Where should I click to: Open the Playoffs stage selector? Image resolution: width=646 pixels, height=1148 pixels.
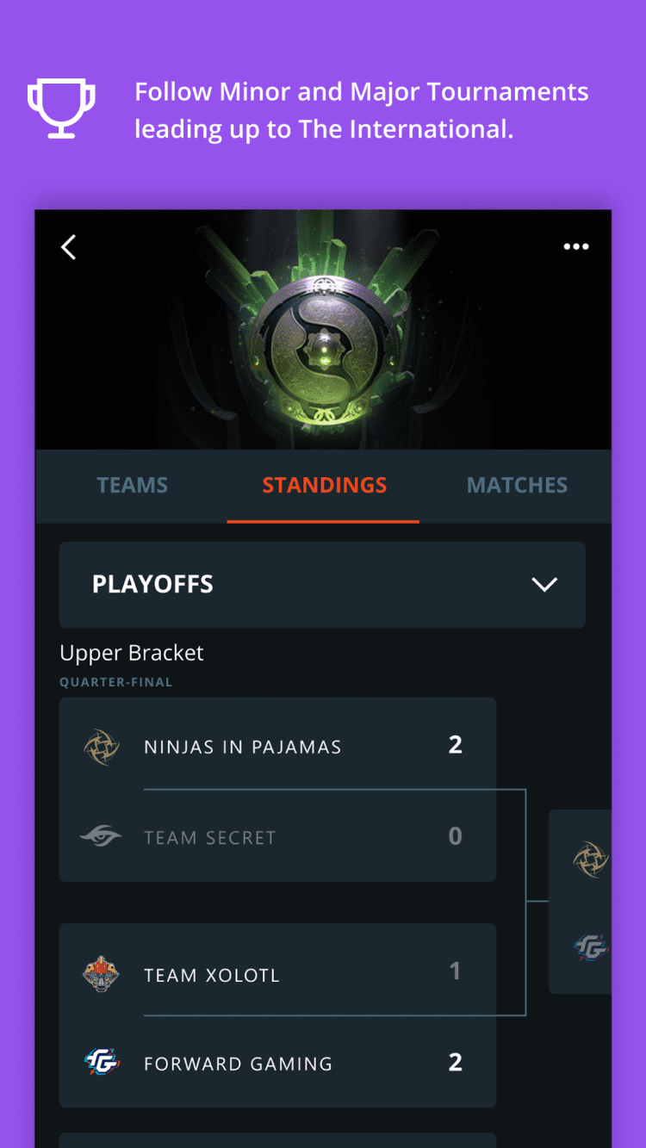pos(322,585)
